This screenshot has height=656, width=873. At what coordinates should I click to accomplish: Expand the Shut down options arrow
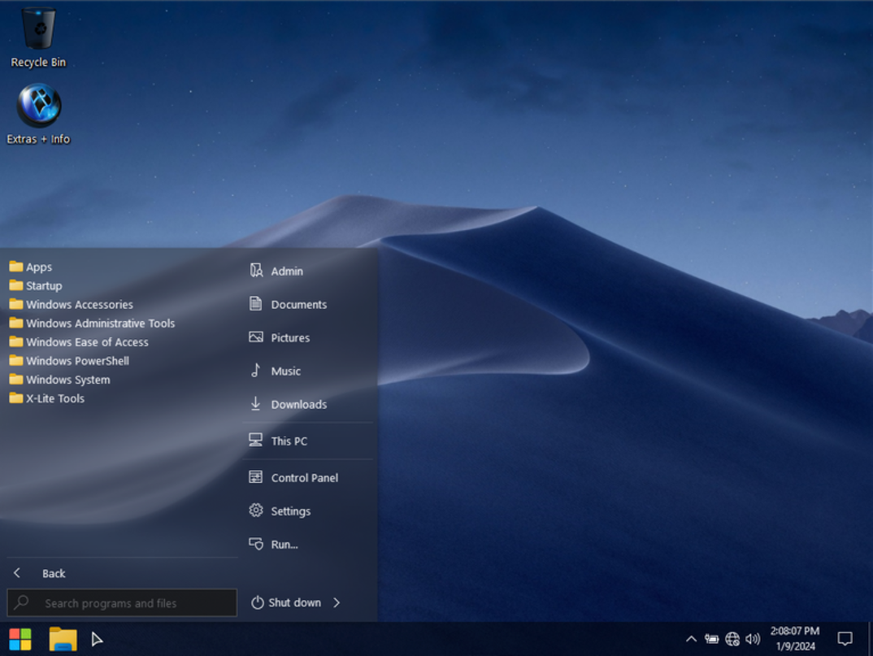coord(337,602)
